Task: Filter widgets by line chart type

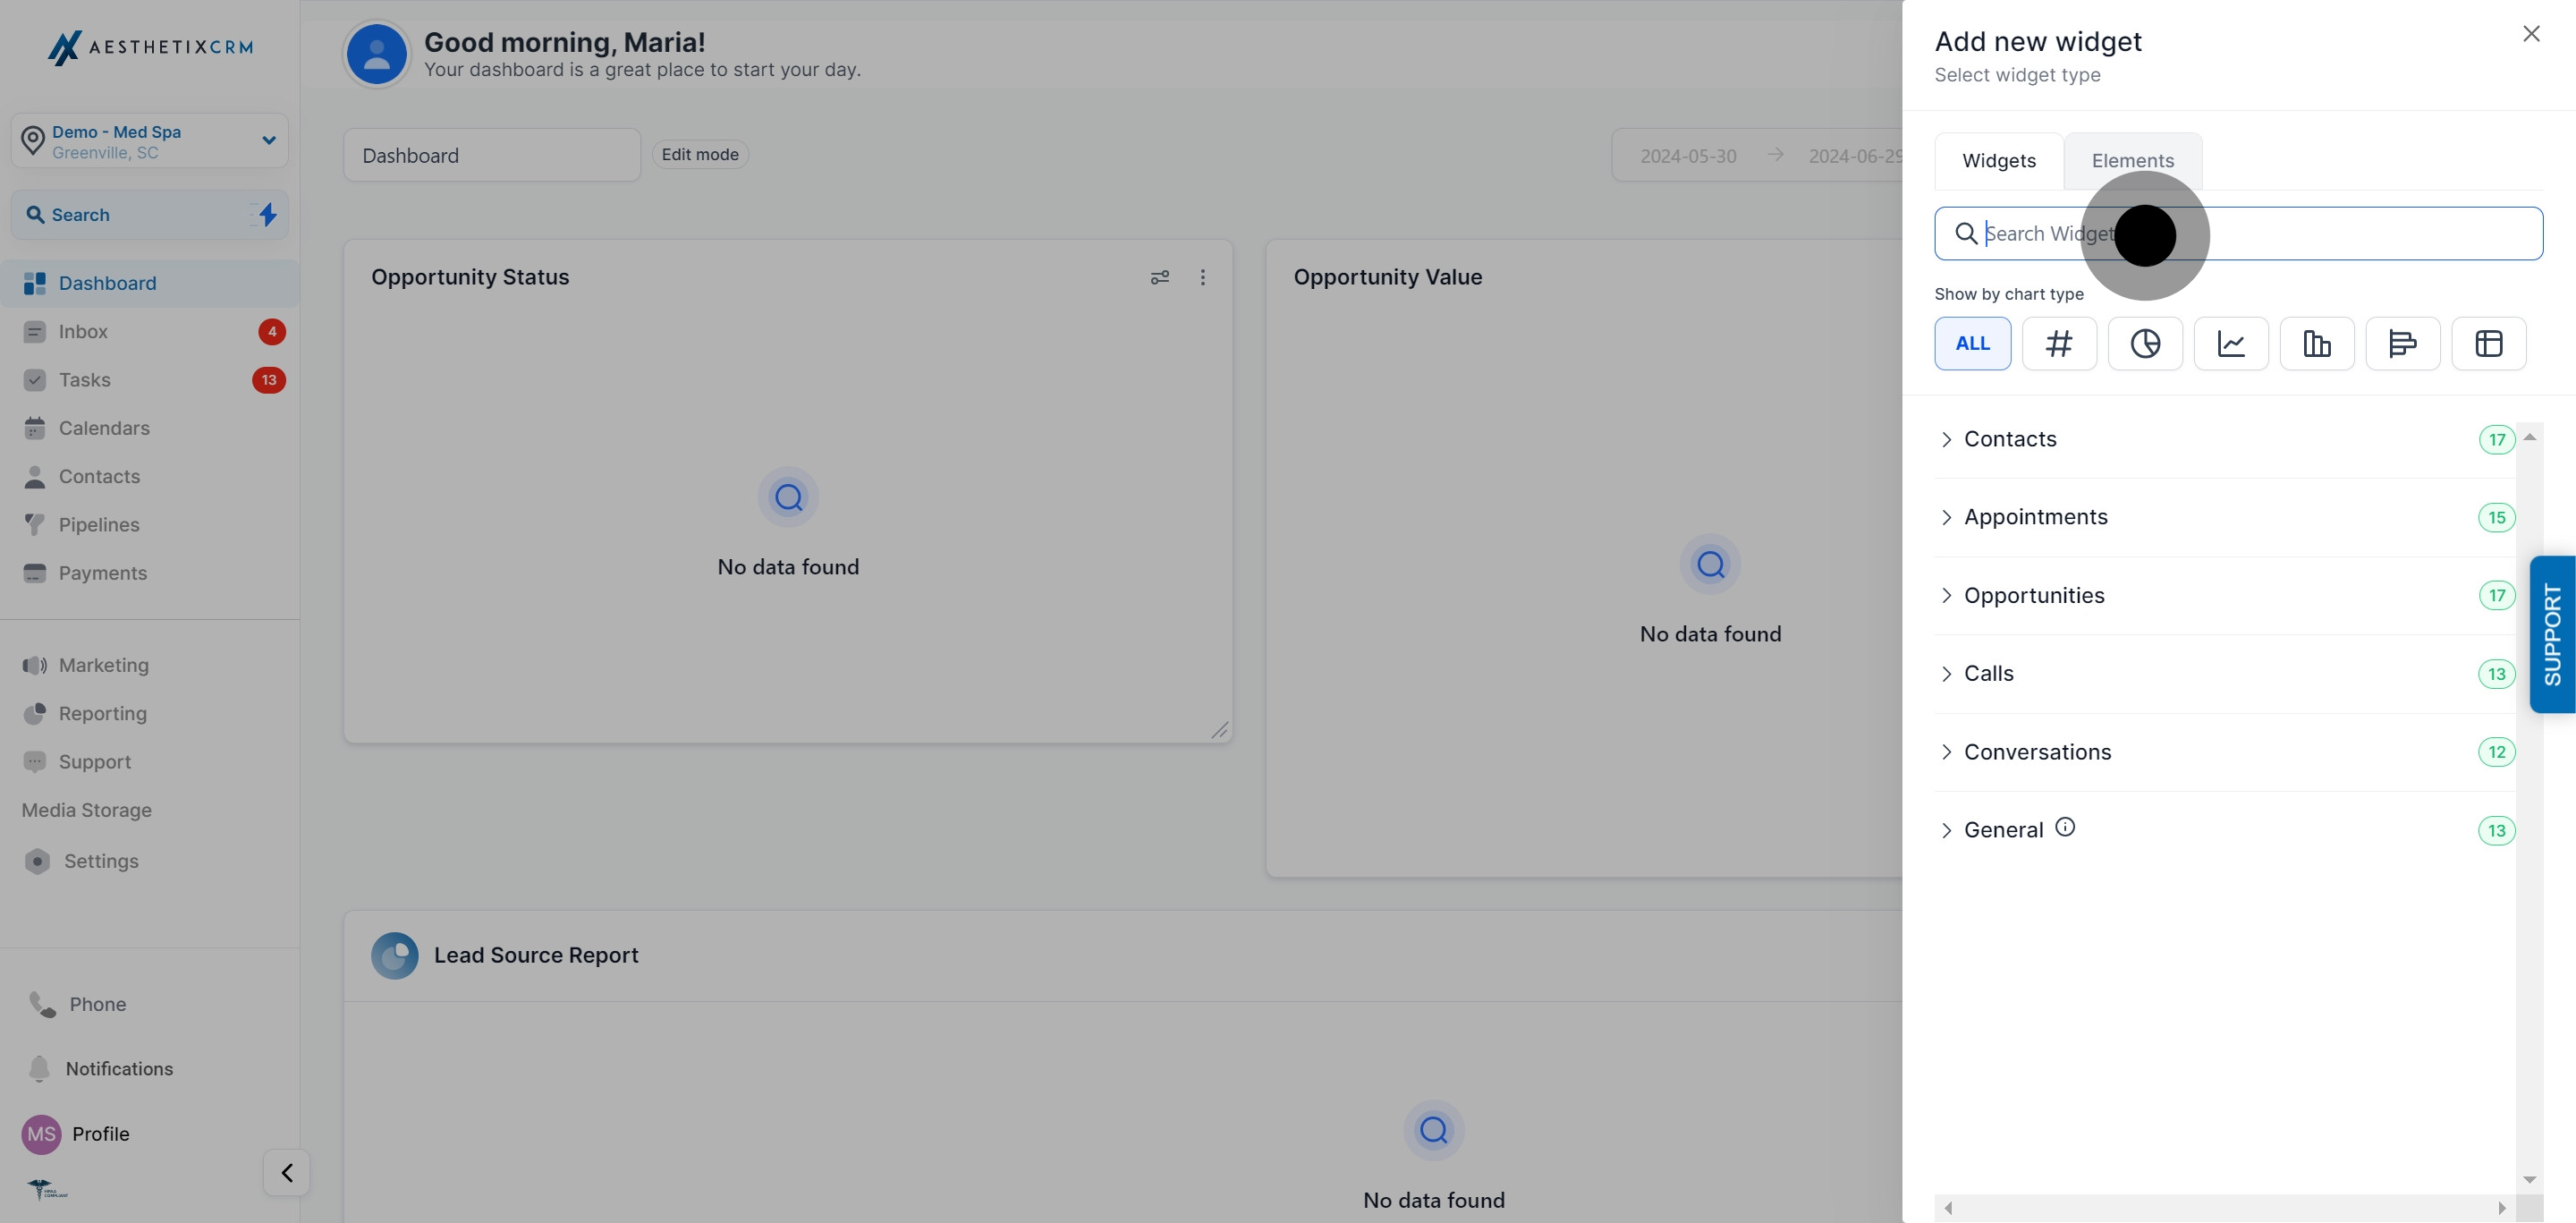Action: (2230, 343)
